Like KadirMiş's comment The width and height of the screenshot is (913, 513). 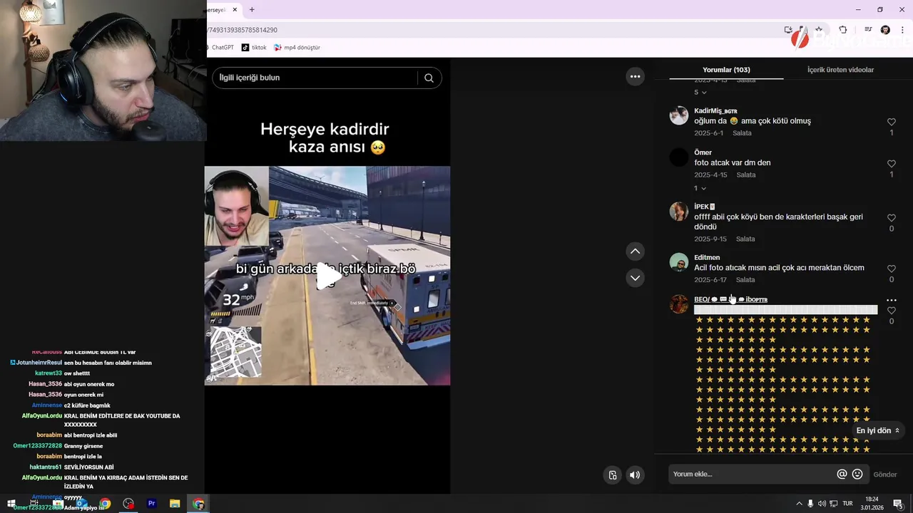(x=891, y=122)
